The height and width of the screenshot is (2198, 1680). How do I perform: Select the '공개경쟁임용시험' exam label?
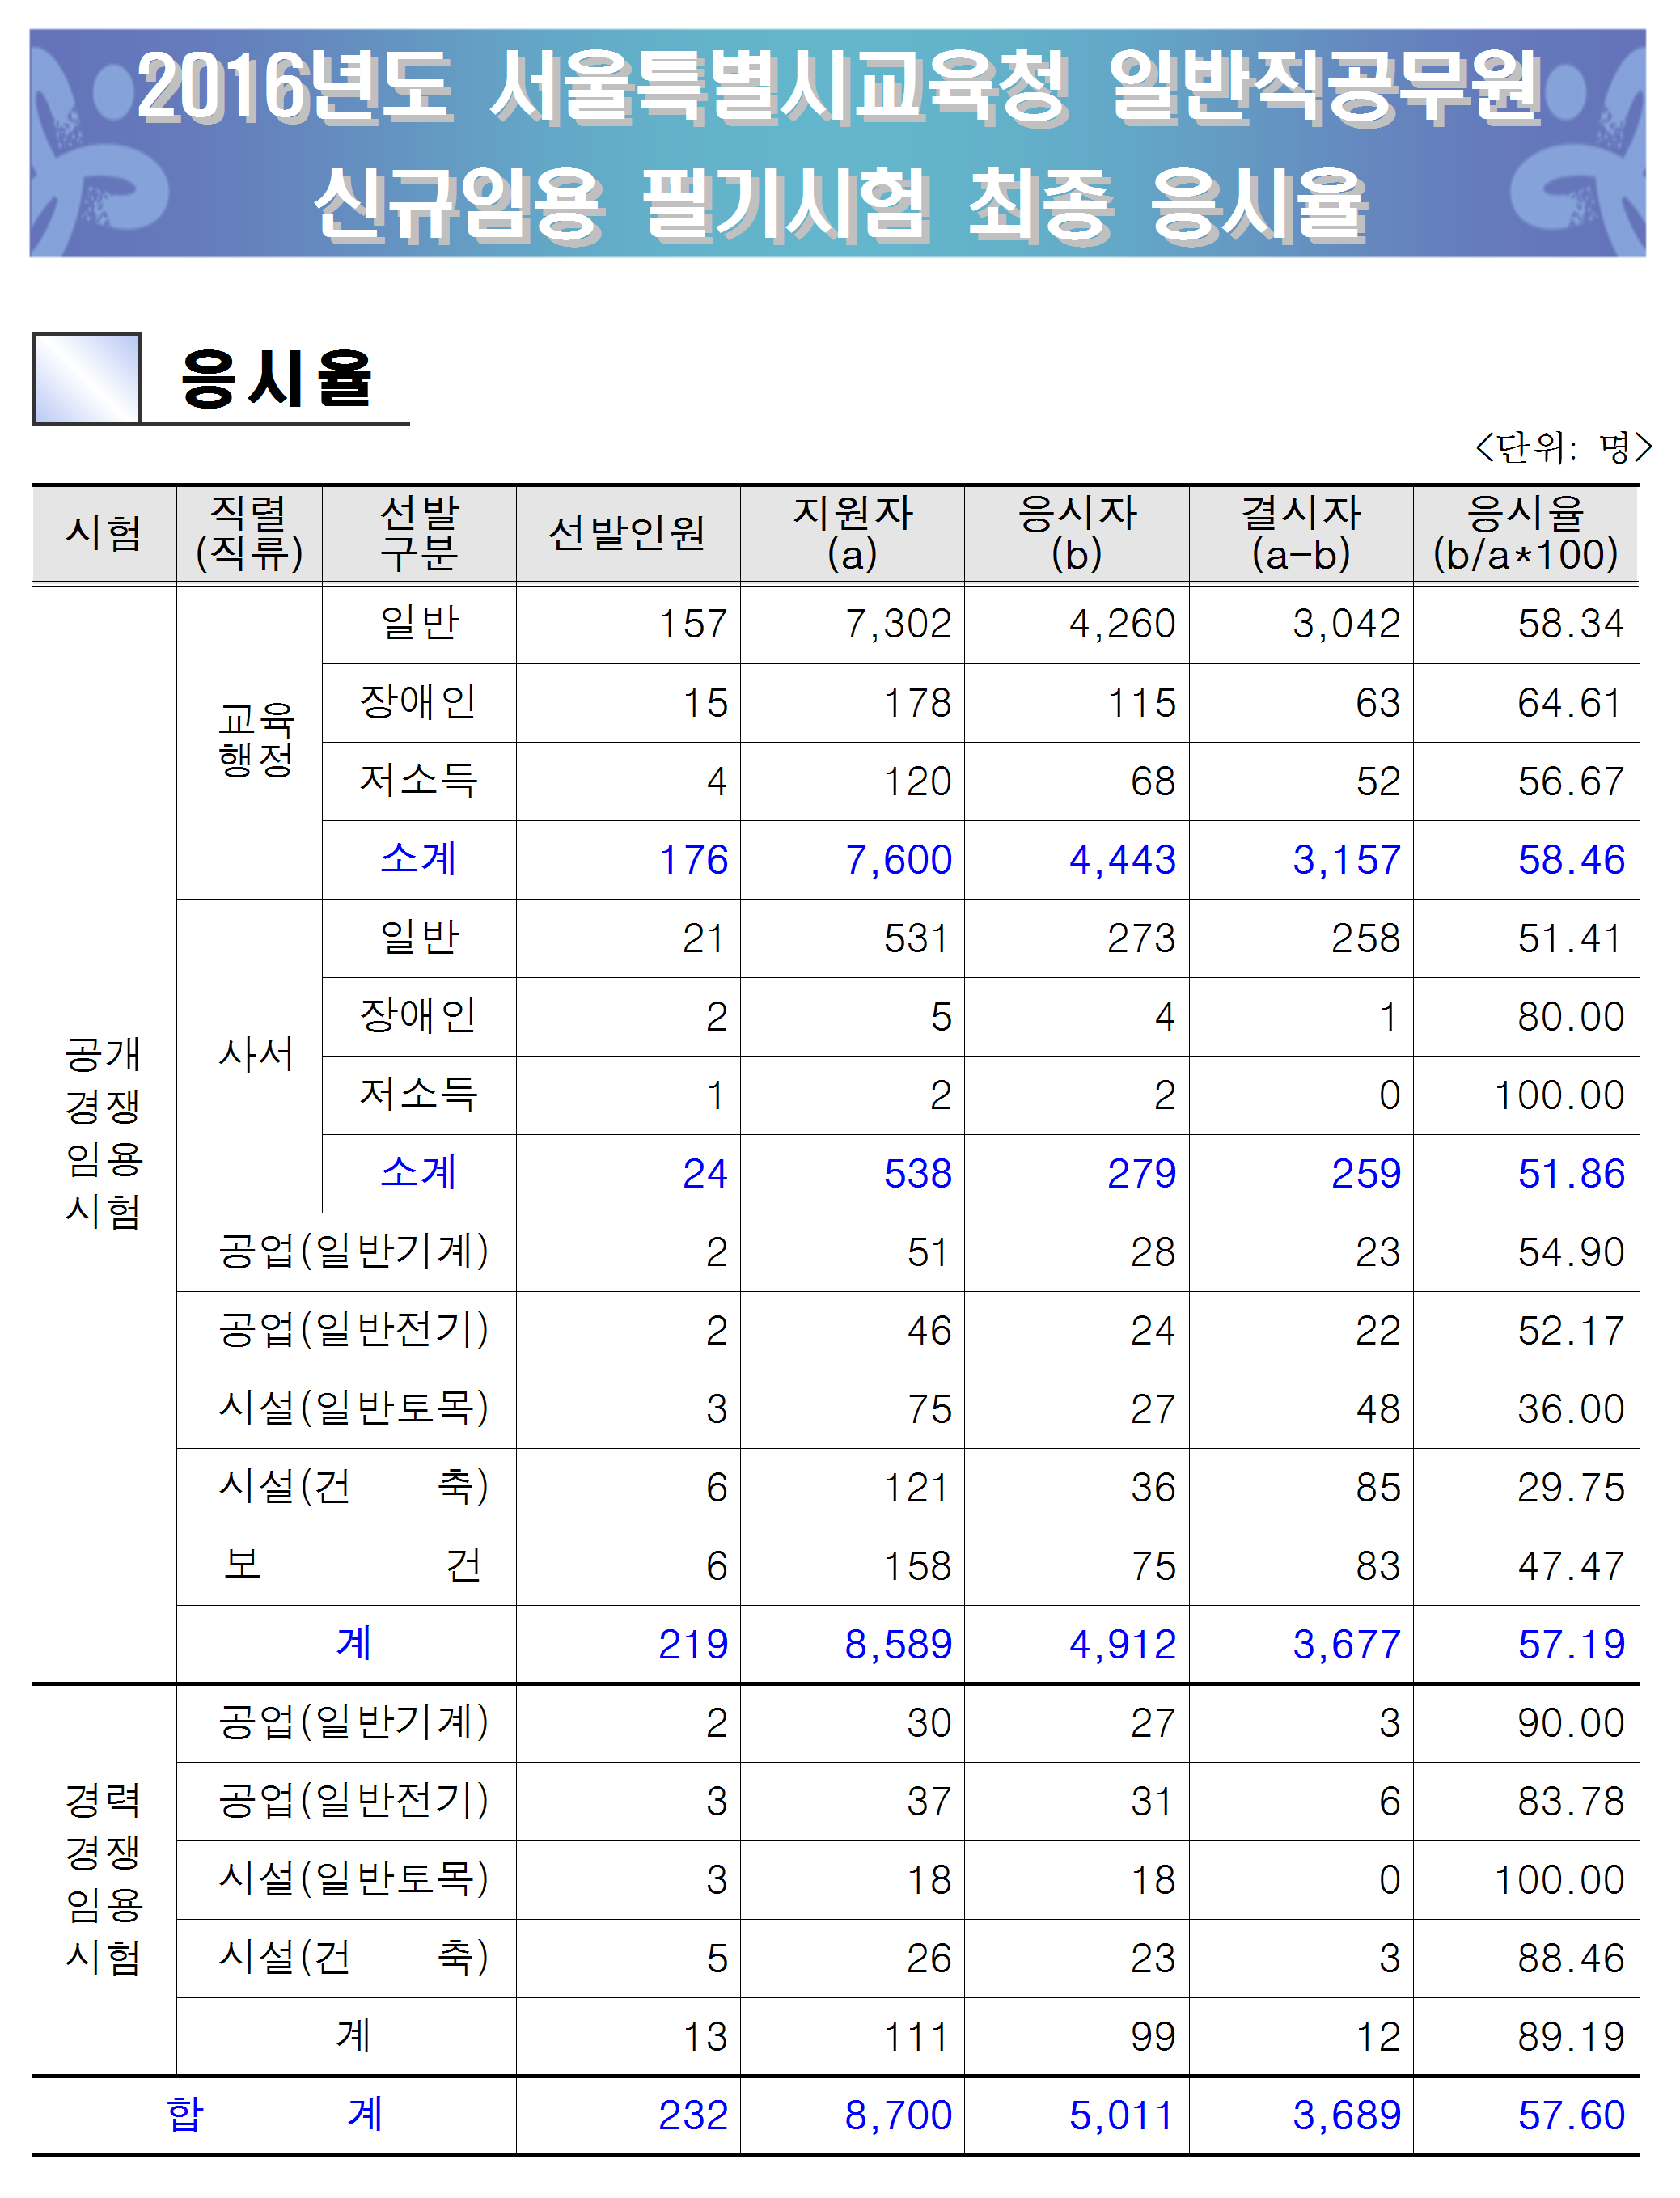pyautogui.click(x=104, y=1132)
